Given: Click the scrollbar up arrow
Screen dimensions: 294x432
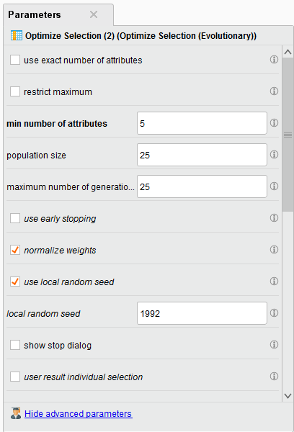Looking at the screenshot, I should pos(288,52).
